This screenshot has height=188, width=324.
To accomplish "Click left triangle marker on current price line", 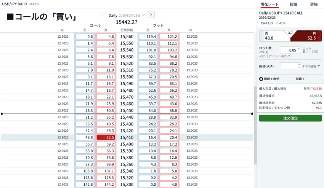I will (2, 114).
